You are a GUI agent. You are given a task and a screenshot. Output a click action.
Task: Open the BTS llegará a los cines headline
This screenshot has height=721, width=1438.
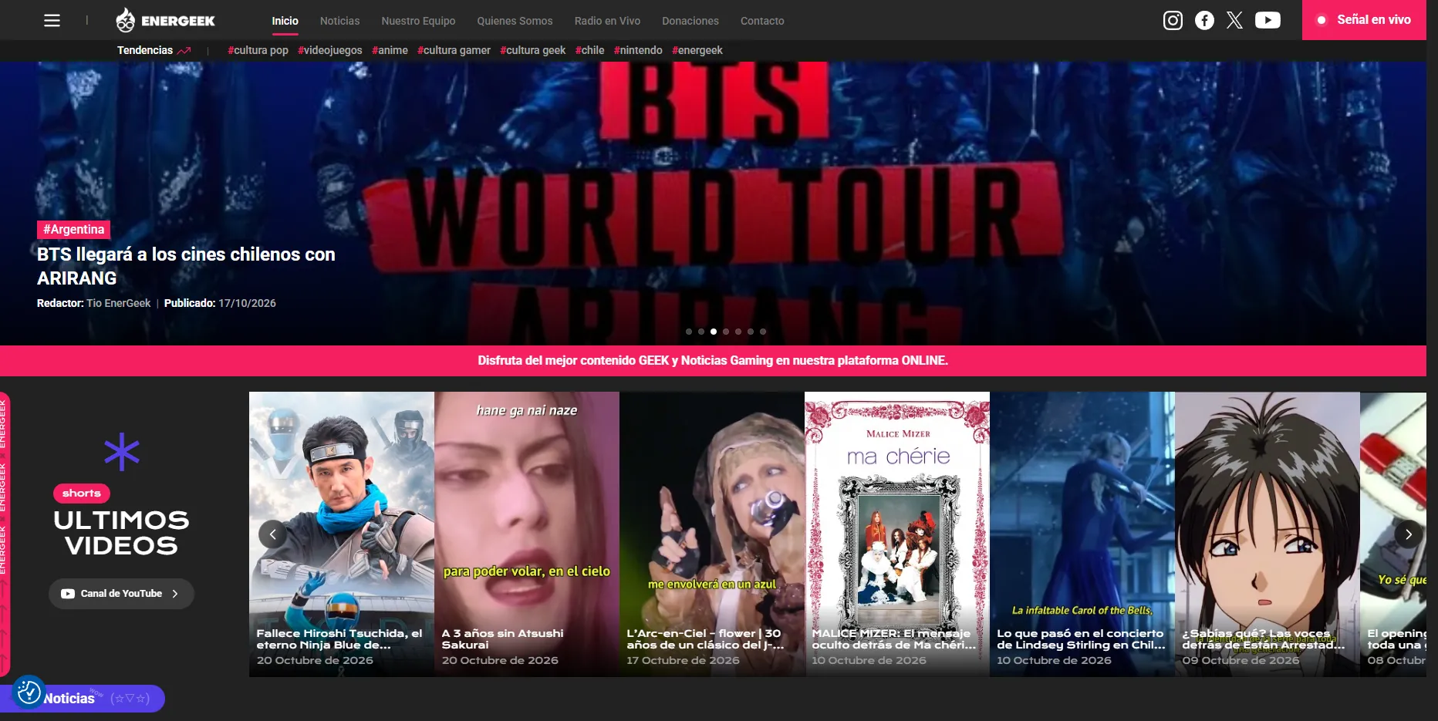click(186, 266)
